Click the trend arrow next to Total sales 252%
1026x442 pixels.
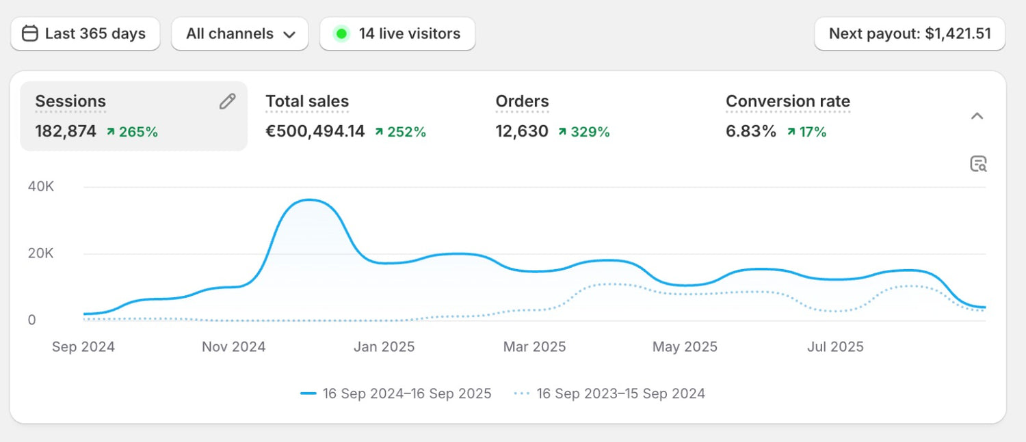[379, 132]
